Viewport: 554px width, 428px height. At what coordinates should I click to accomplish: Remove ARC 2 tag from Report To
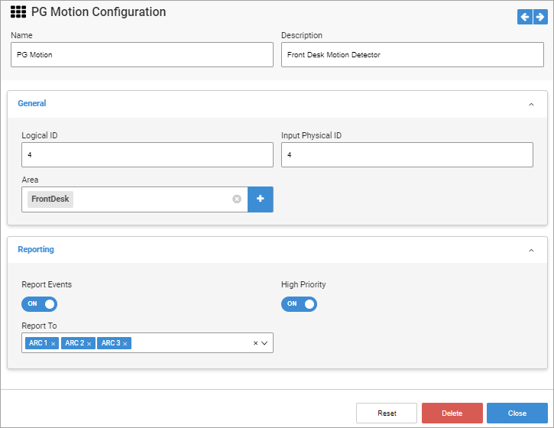click(89, 344)
